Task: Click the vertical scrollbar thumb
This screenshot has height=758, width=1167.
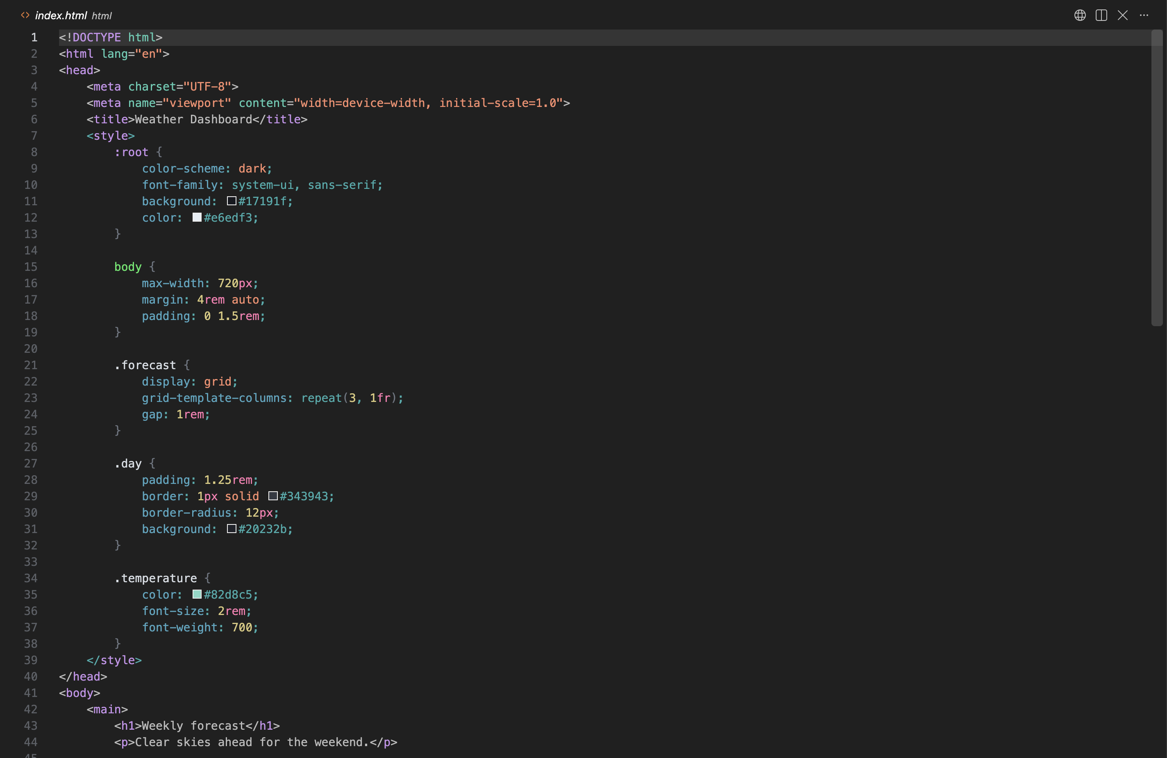Action: tap(1157, 178)
